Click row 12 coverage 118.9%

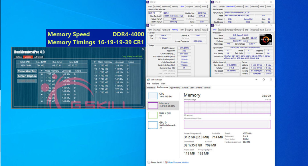119,76
